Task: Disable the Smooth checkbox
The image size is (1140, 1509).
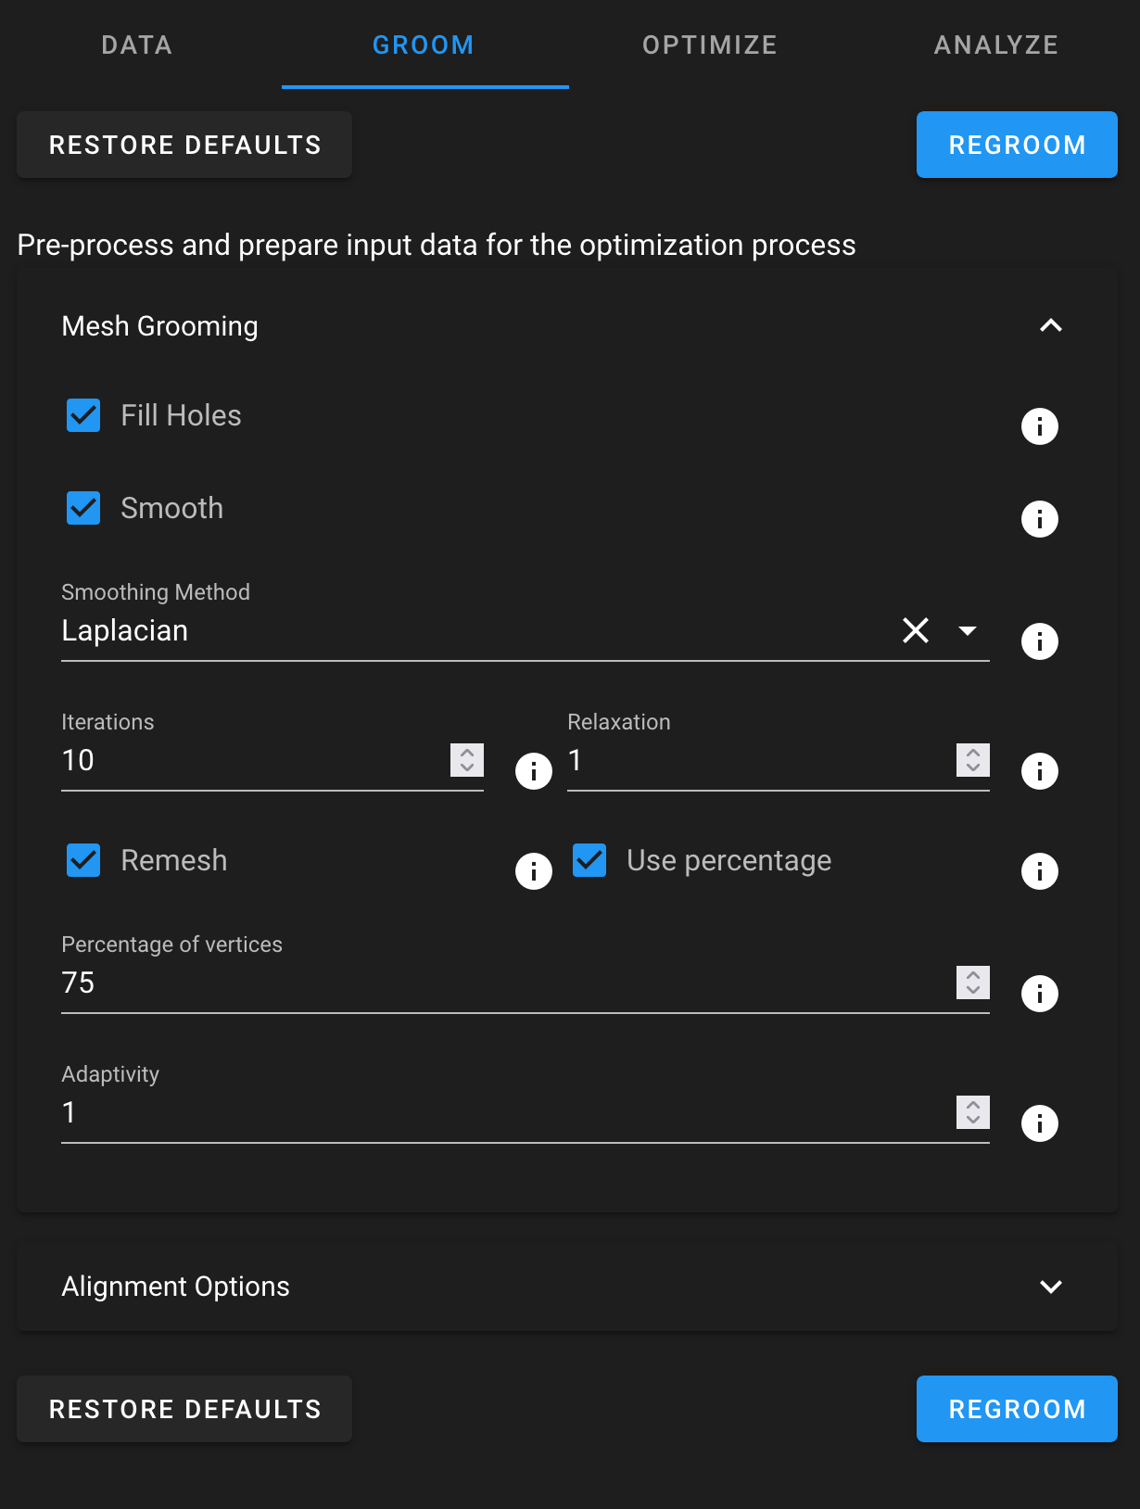Action: tap(83, 508)
